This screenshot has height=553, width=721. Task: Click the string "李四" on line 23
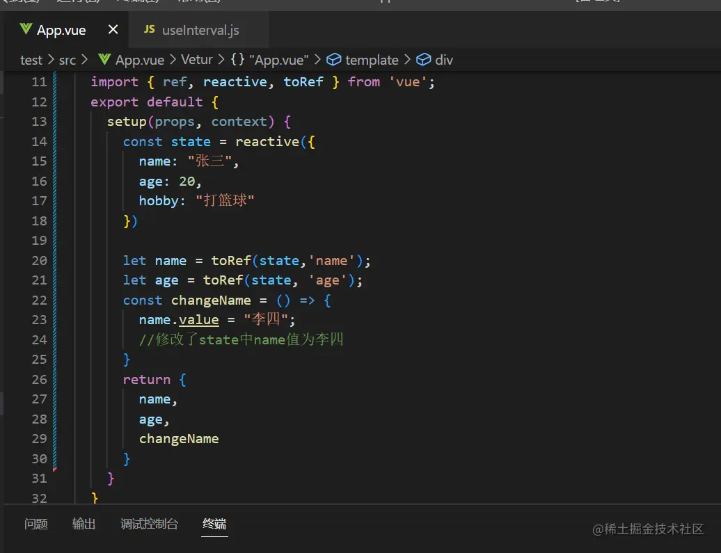[x=266, y=319]
